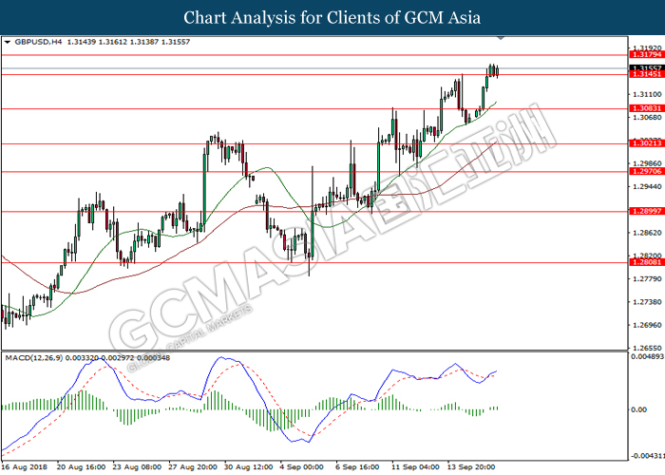Click the 1.26960 price axis value

tap(647, 325)
